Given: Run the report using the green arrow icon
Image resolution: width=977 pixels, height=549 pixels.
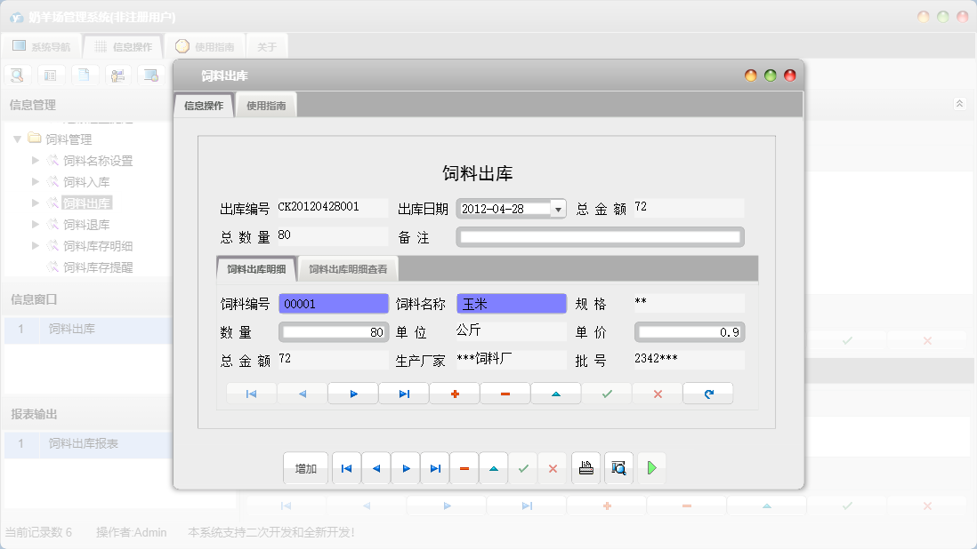Looking at the screenshot, I should (x=651, y=468).
